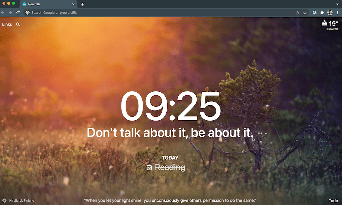Click the 09:25 clock display
This screenshot has height=205, width=342.
point(171,106)
